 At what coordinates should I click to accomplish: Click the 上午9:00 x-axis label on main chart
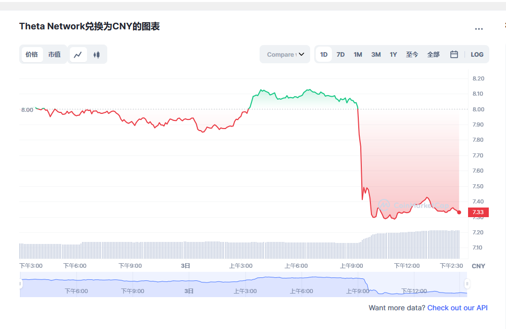point(352,266)
